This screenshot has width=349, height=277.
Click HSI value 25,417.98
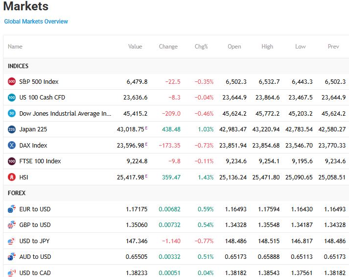[131, 177]
